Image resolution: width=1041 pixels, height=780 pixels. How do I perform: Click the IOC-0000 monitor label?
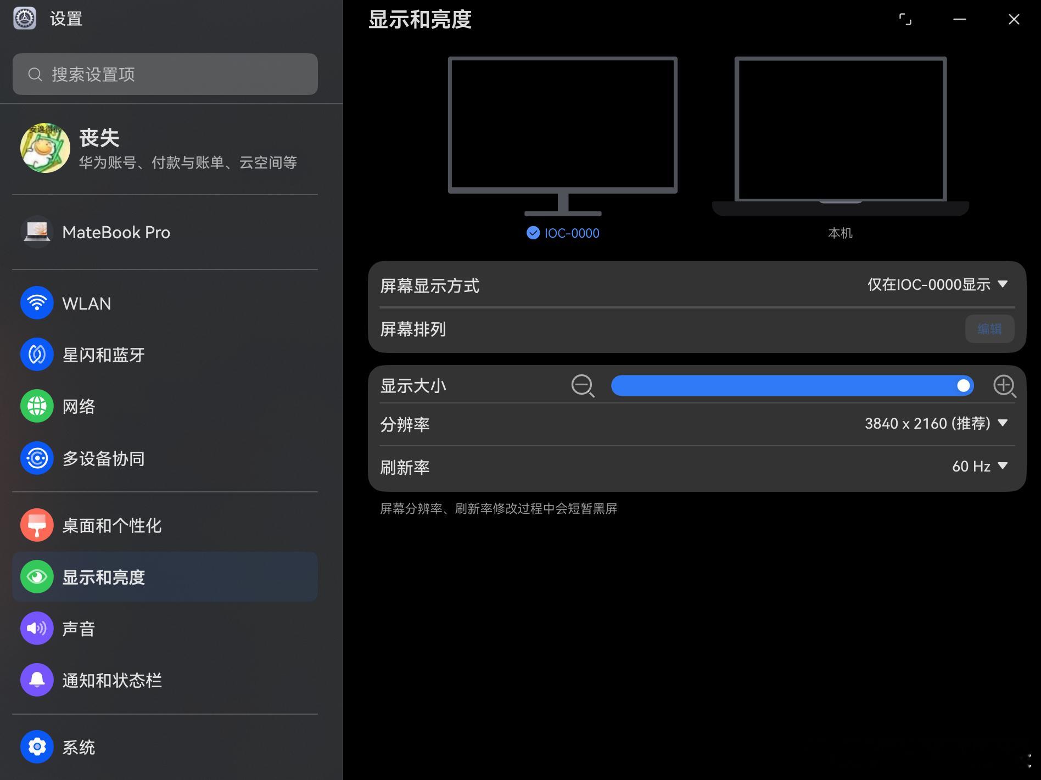click(572, 233)
